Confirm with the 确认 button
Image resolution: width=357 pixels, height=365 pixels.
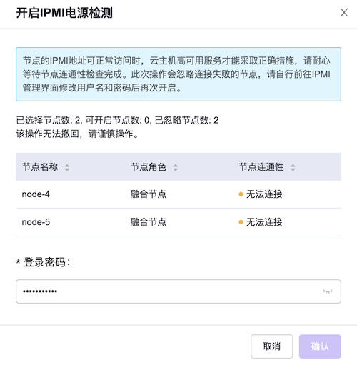coord(320,346)
